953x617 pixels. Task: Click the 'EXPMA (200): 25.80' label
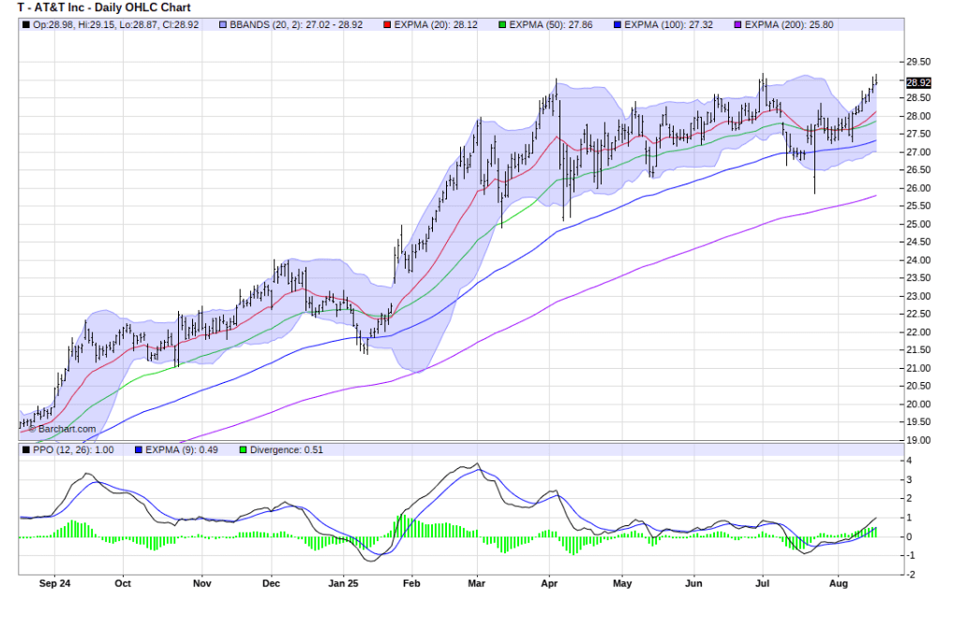(x=789, y=25)
